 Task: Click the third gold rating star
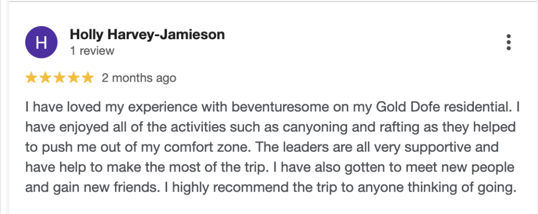click(59, 78)
